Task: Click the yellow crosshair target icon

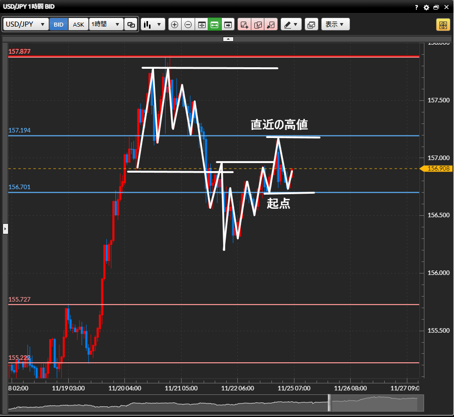Action: (x=443, y=24)
